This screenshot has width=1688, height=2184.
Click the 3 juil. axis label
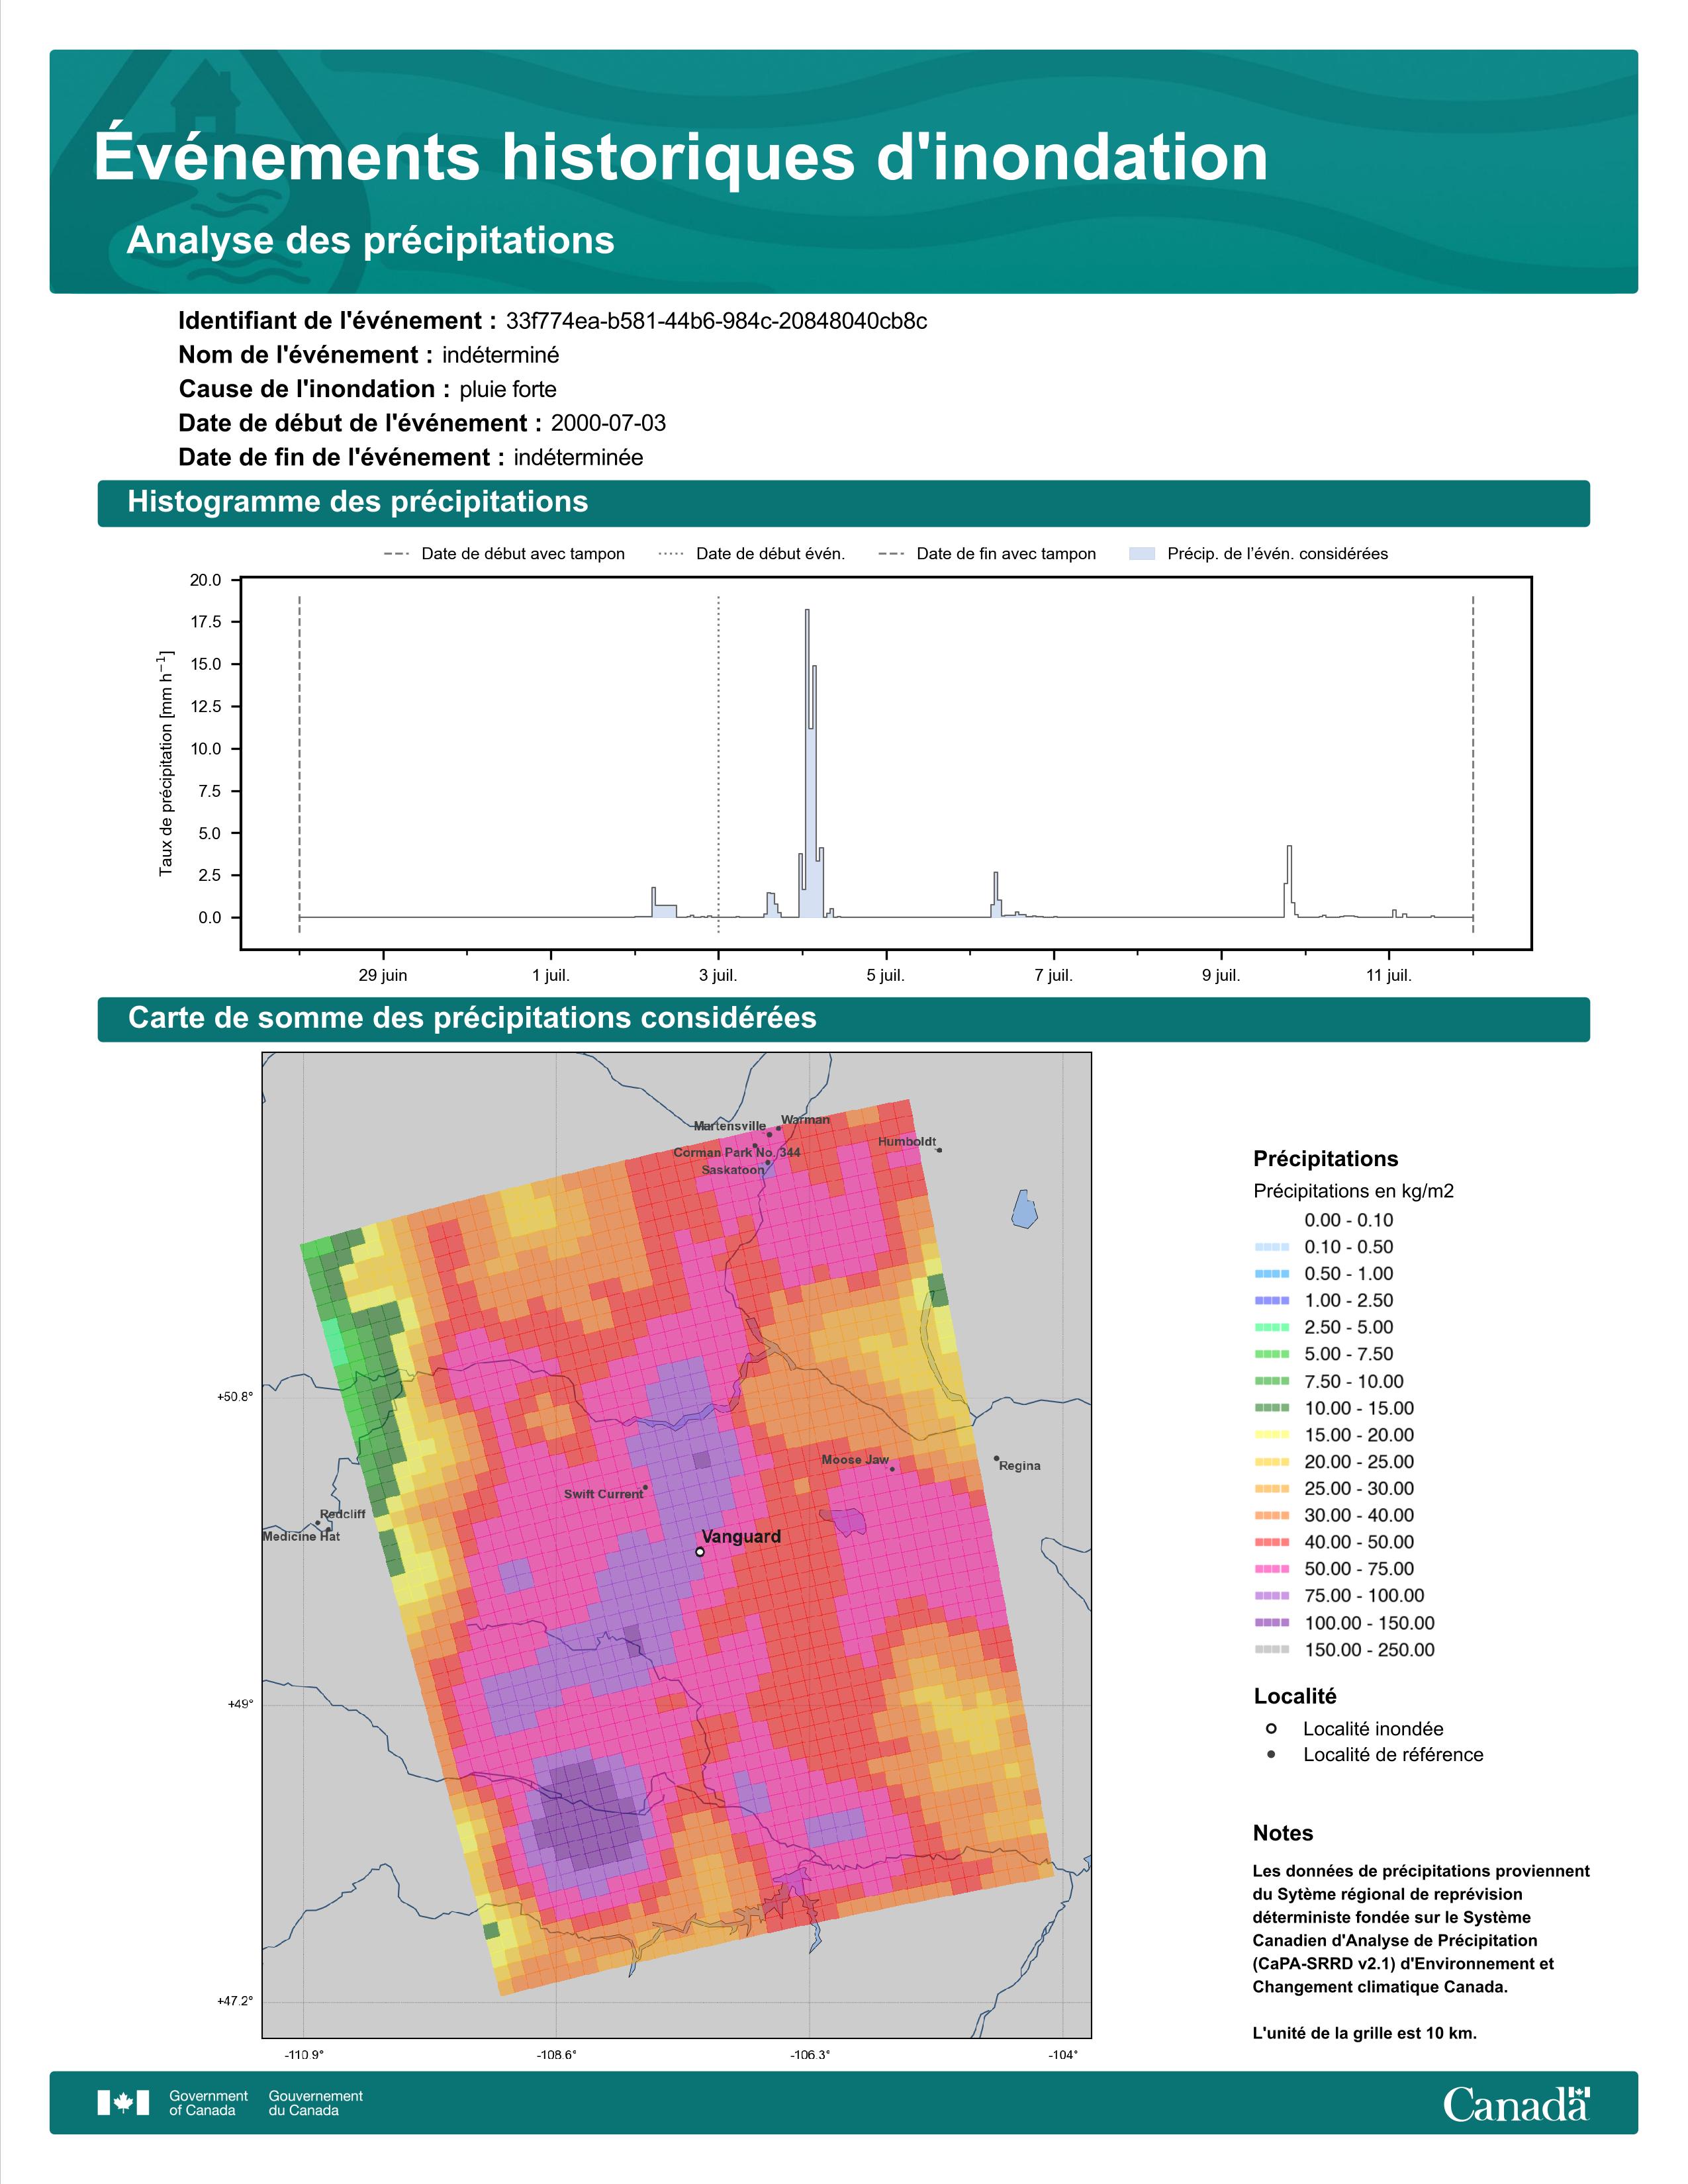718,975
